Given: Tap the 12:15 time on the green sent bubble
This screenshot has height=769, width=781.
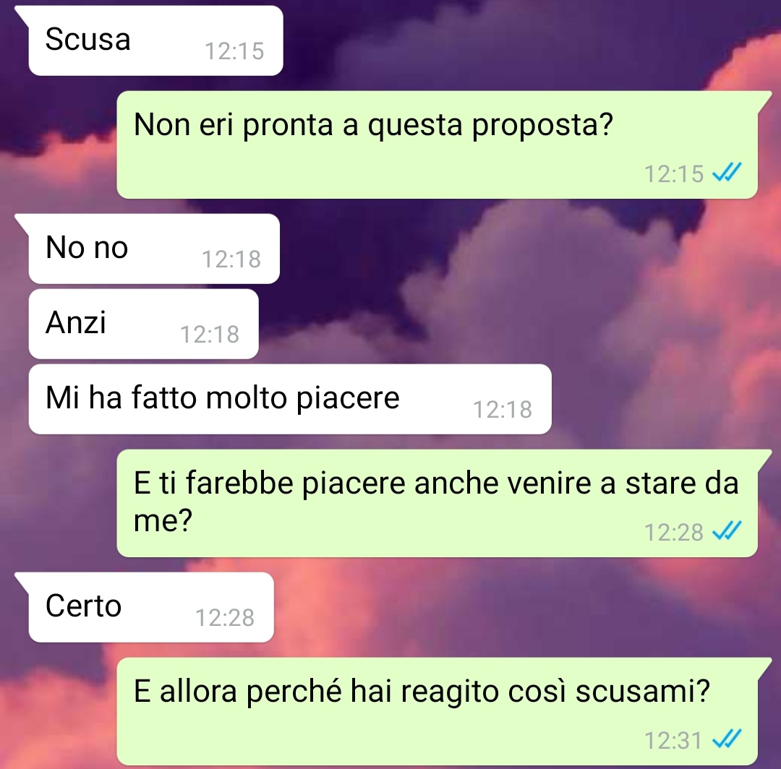Looking at the screenshot, I should [x=674, y=174].
